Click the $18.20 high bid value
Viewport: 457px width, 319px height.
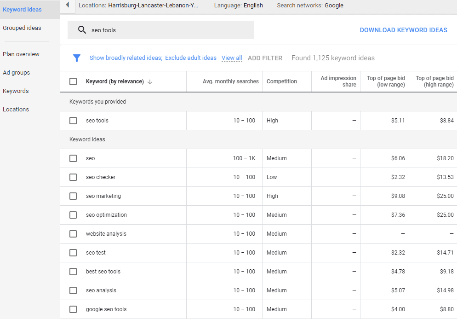[445, 158]
